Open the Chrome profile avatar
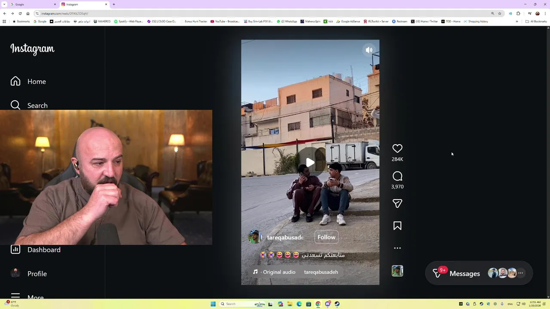Viewport: 550px width, 309px height. [x=537, y=13]
